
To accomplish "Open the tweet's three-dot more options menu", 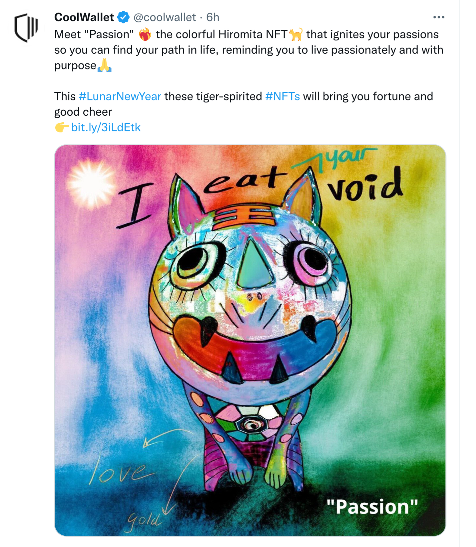I will tap(439, 17).
